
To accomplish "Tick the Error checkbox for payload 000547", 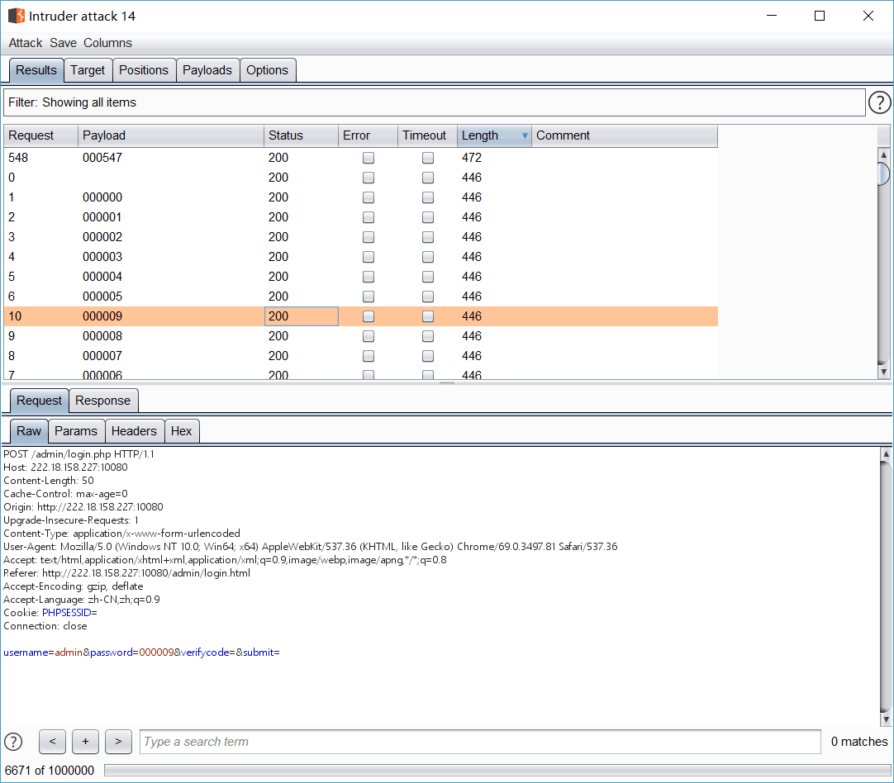I will tap(369, 158).
